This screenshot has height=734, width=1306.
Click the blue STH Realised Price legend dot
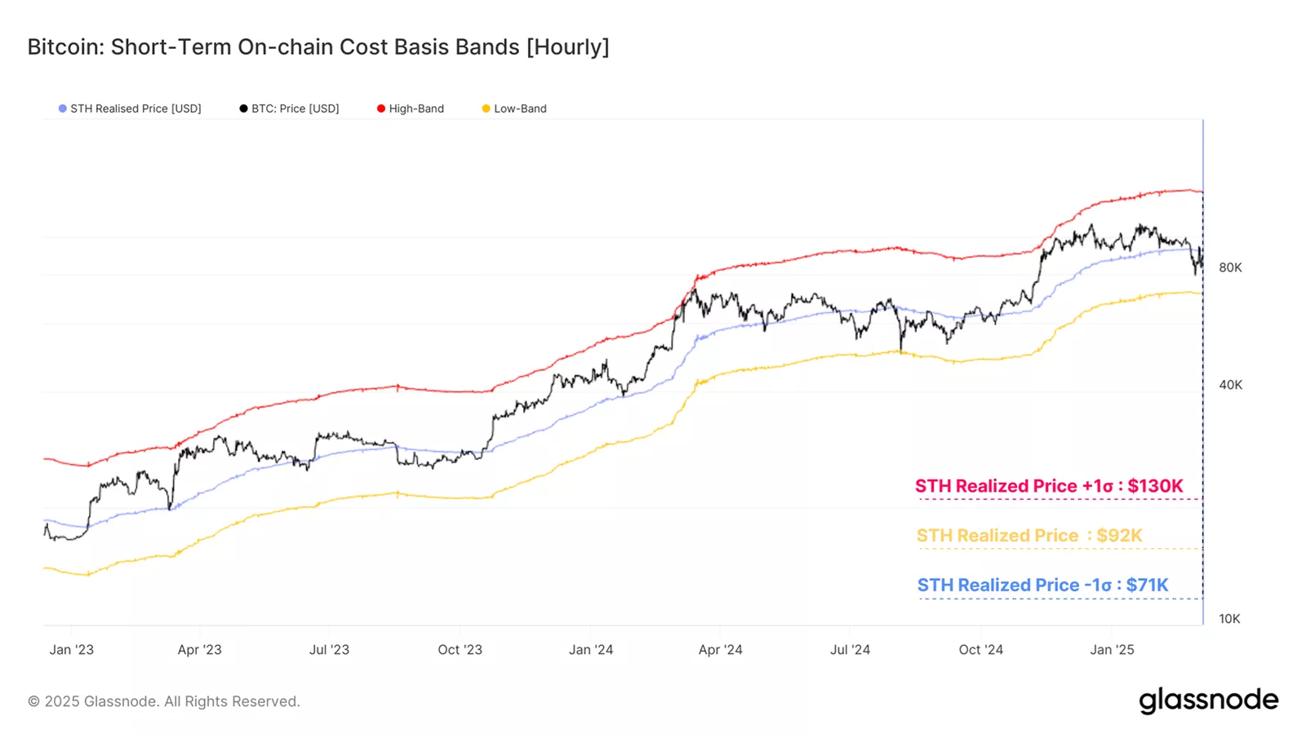tap(63, 108)
